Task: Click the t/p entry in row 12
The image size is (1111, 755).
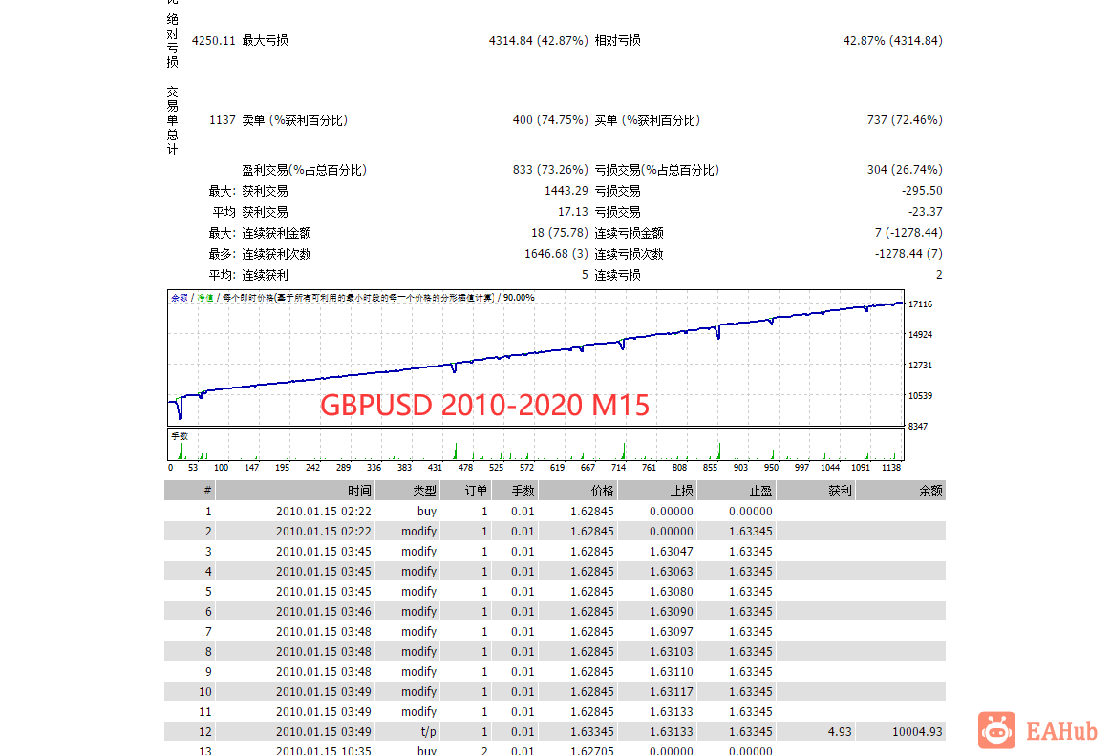Action: tap(428, 732)
